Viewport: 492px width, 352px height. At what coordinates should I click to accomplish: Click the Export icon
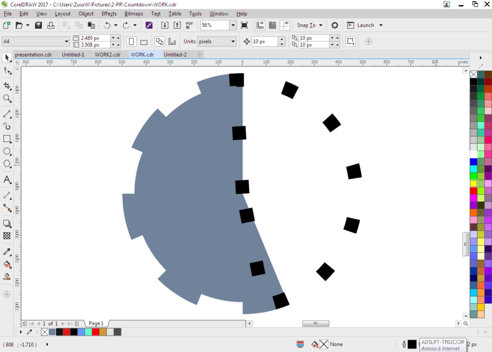click(177, 25)
